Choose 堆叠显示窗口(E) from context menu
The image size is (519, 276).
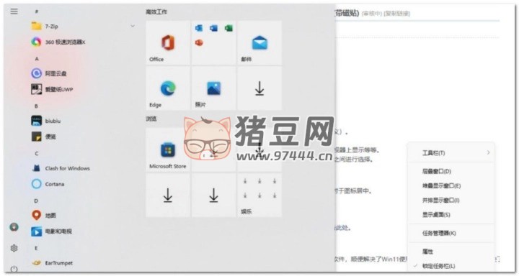click(451, 186)
